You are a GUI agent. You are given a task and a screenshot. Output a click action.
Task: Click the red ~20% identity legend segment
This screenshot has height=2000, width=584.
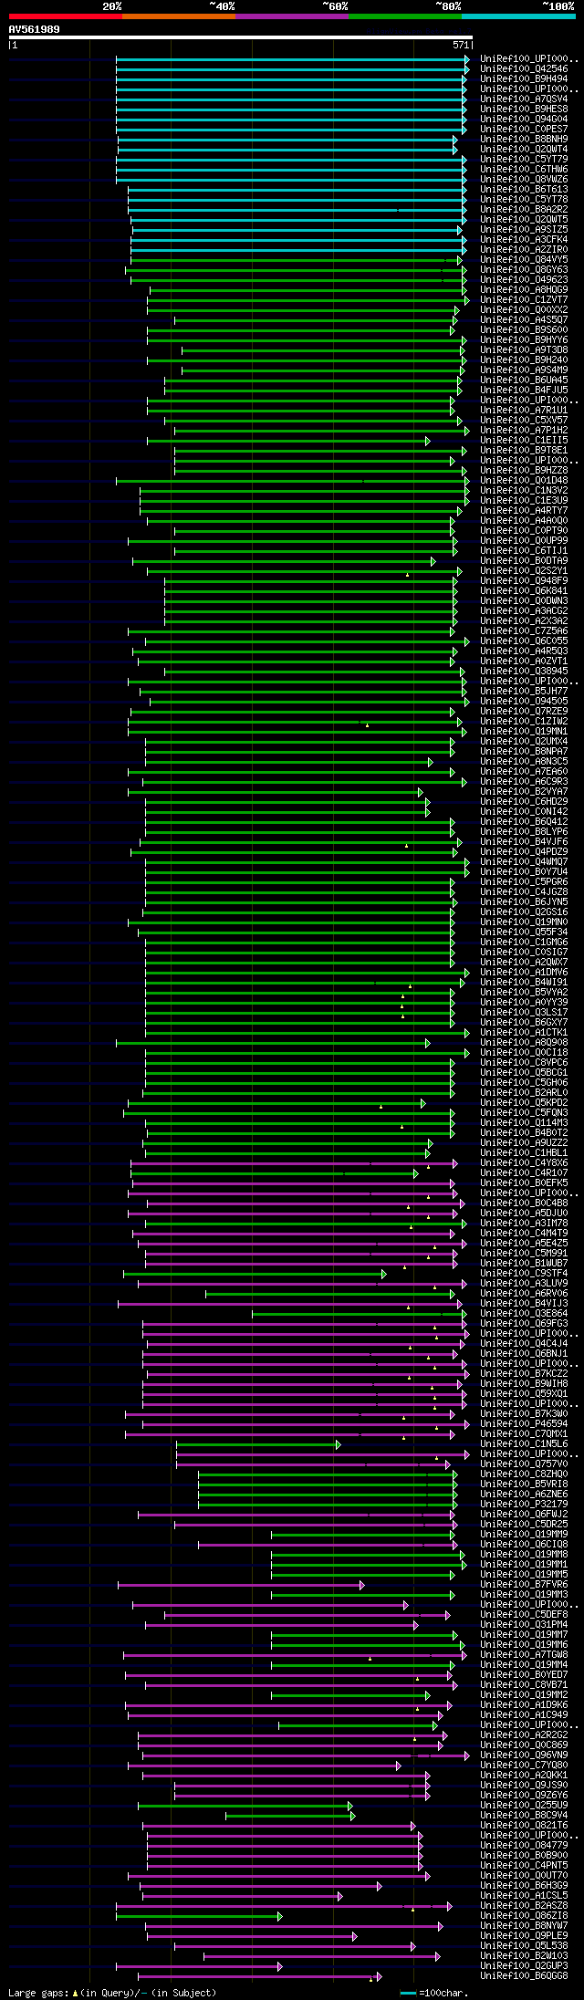click(66, 16)
